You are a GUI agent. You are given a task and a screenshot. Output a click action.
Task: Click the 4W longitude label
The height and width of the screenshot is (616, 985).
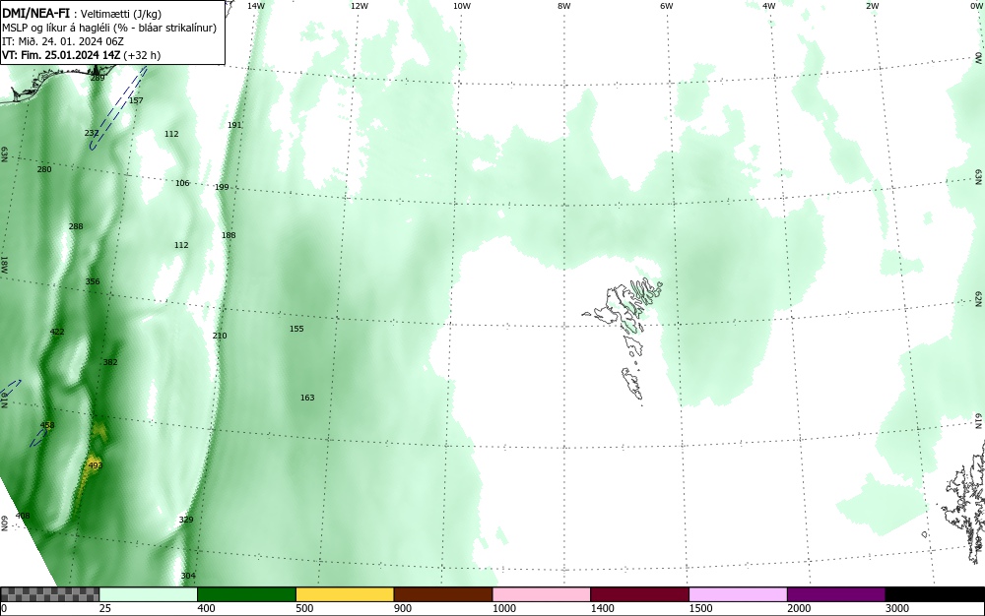coord(769,6)
